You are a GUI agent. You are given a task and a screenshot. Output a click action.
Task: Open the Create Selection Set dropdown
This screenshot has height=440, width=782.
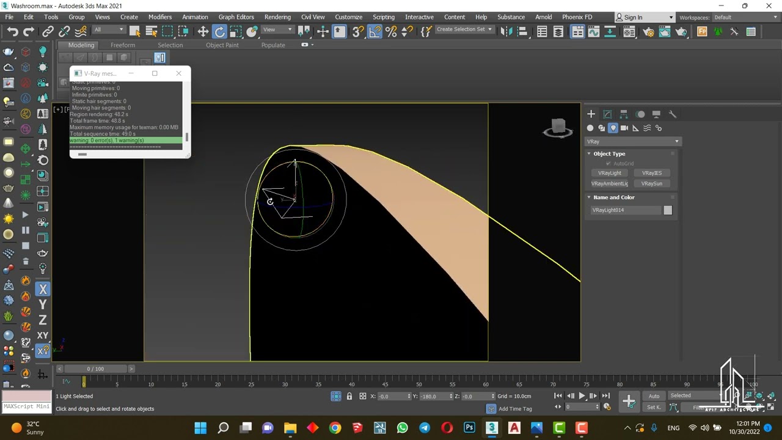tap(464, 29)
